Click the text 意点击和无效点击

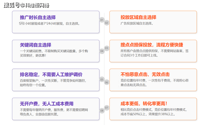(x=134, y=85)
